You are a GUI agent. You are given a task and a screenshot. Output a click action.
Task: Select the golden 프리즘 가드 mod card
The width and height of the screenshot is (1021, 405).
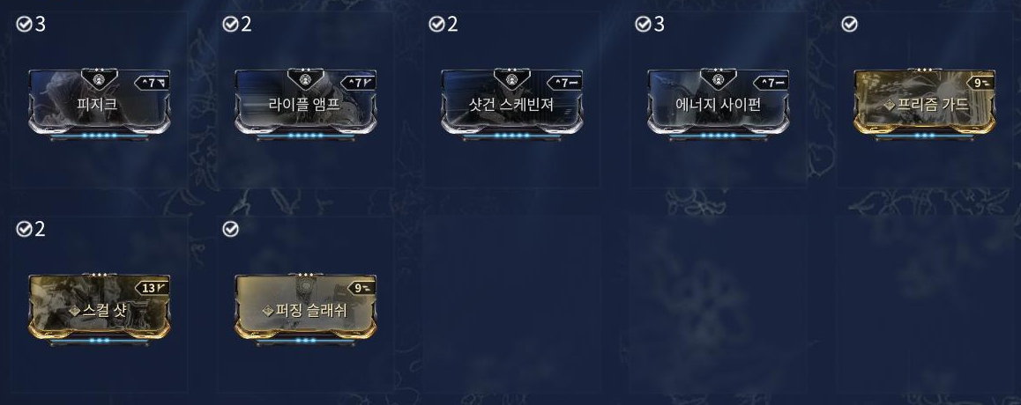coord(925,103)
